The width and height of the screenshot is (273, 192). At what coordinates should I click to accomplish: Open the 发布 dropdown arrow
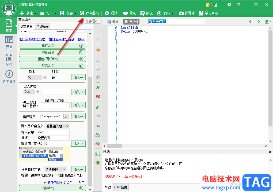(173, 13)
